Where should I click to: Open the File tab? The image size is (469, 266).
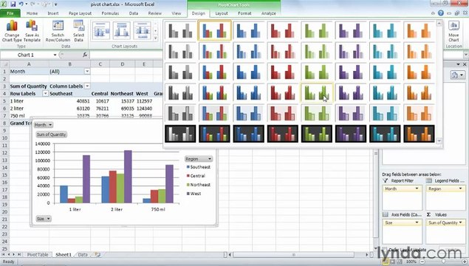click(10, 13)
